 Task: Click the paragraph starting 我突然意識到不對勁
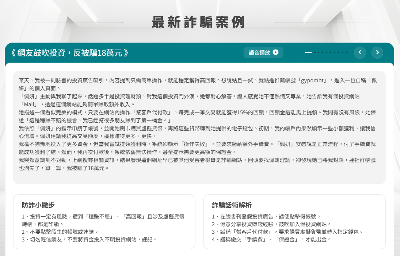click(197, 164)
